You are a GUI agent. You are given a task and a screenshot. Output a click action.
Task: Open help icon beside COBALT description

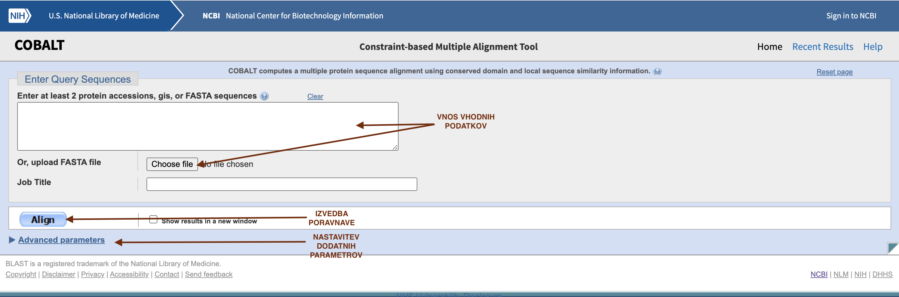(x=657, y=71)
